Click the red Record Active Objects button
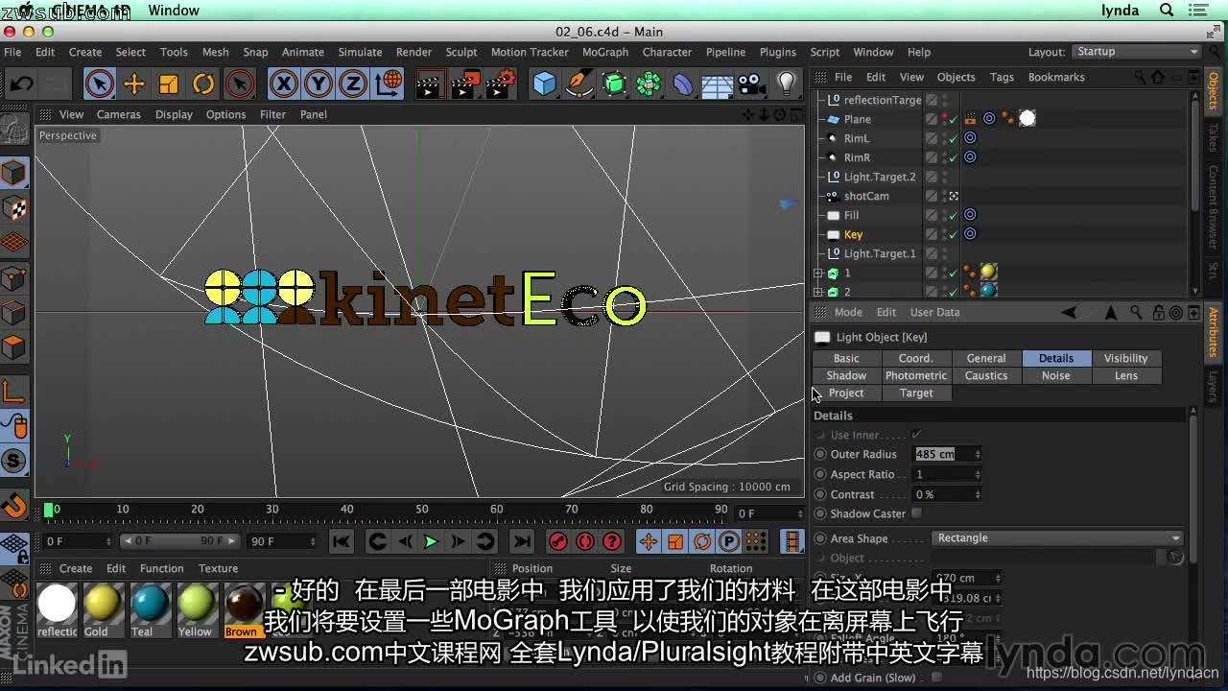 coord(558,541)
